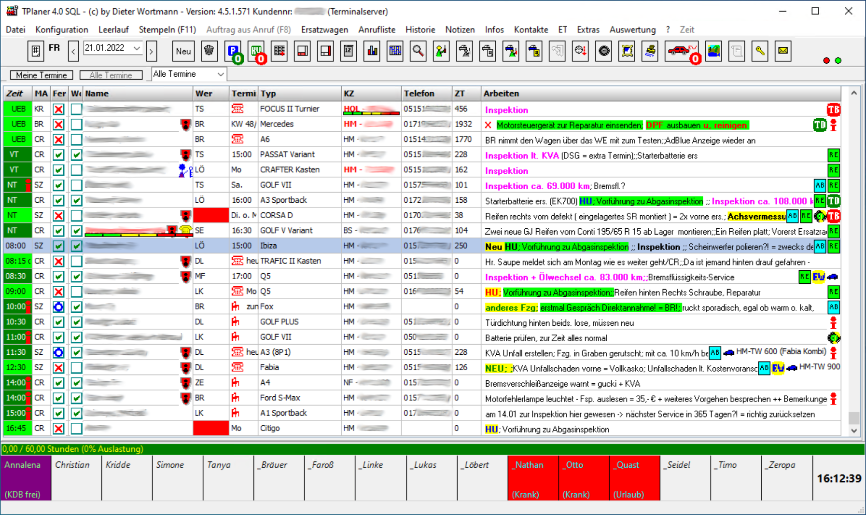The height and width of the screenshot is (515, 866).
Task: Go to previous day arrow button
Action: (73, 51)
